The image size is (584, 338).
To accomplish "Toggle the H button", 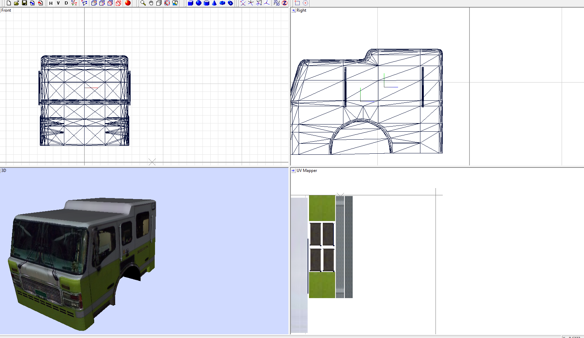I will pyautogui.click(x=50, y=3).
